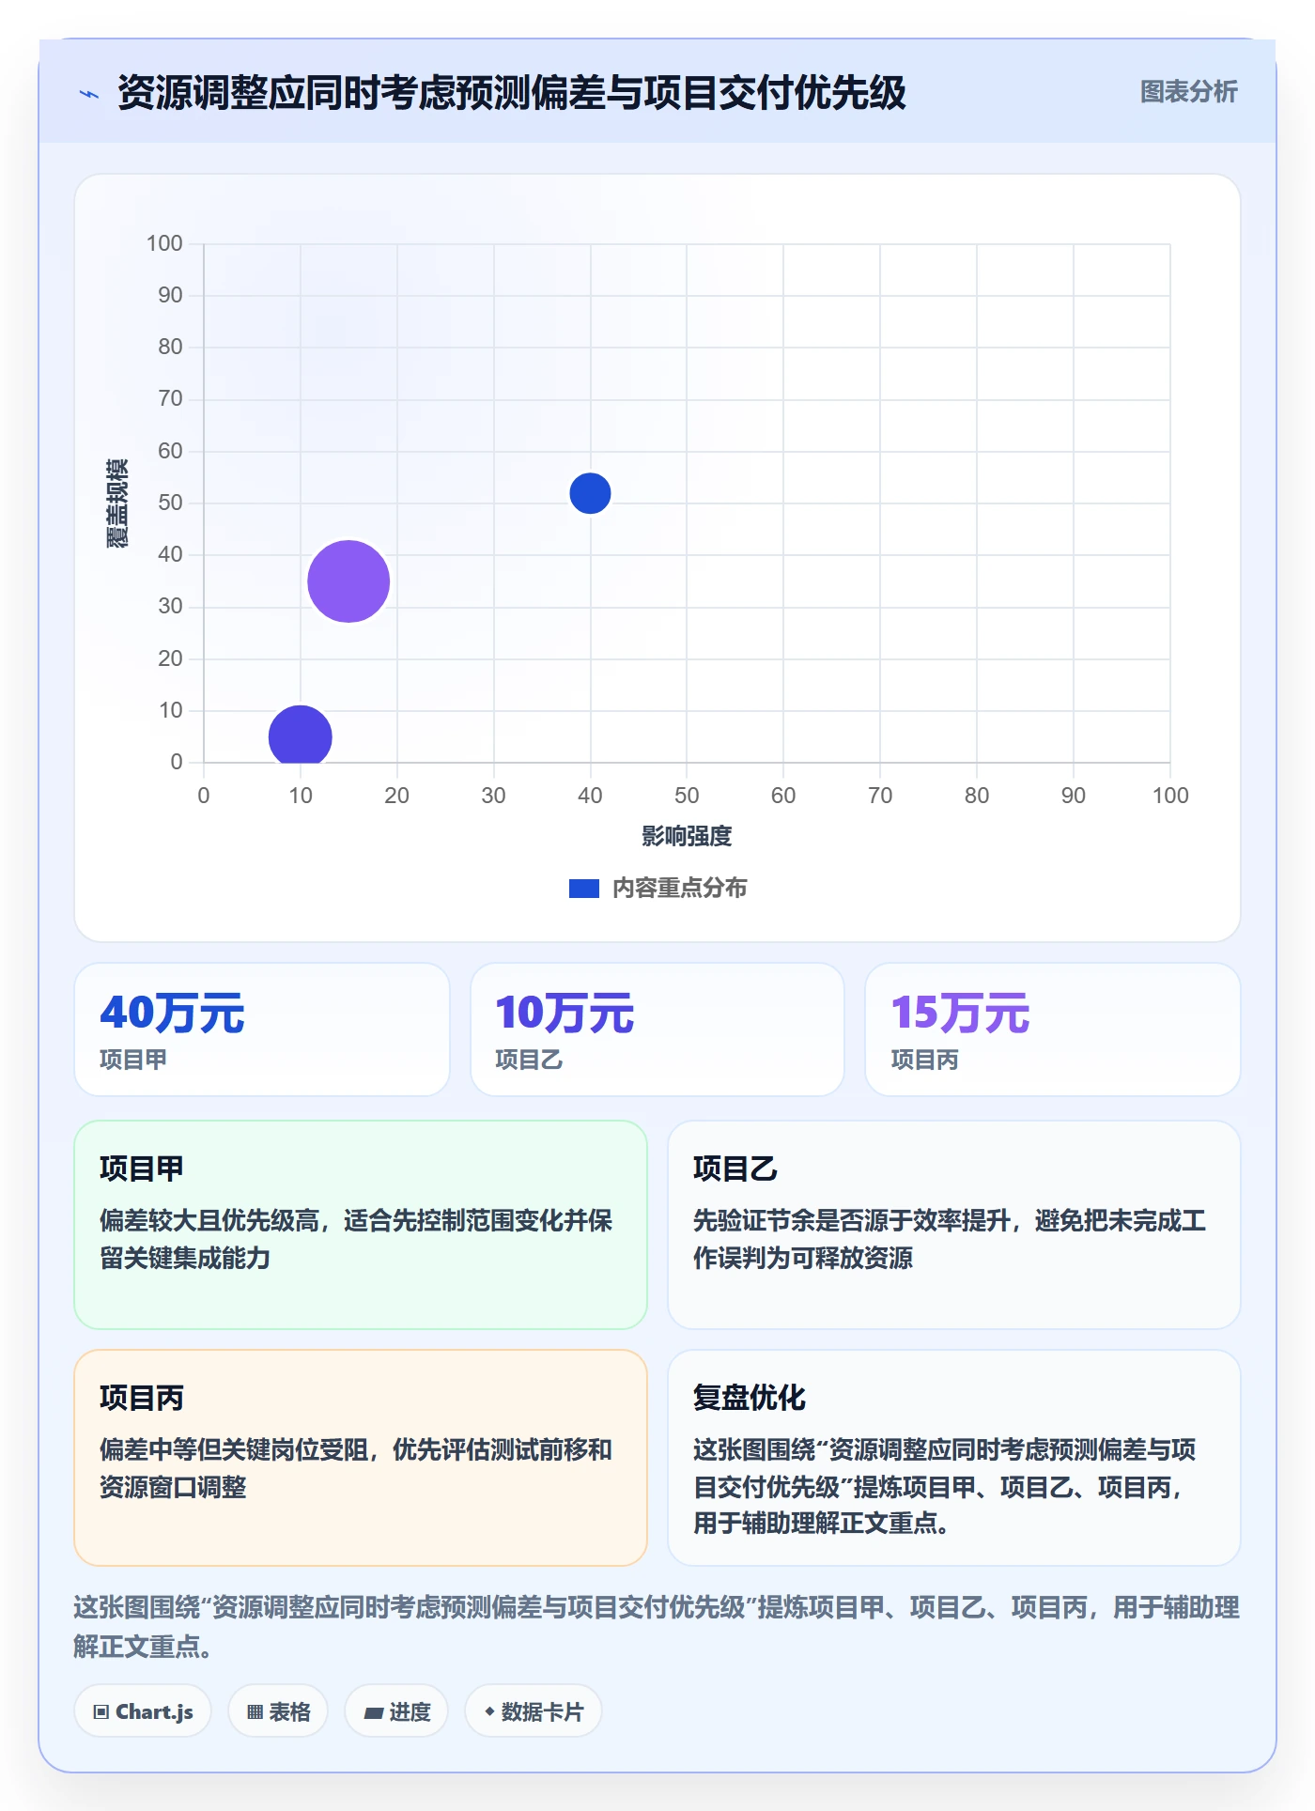This screenshot has height=1811, width=1315.
Task: Select the 15万元 value on the 项目丙 card
Action: (x=960, y=1014)
